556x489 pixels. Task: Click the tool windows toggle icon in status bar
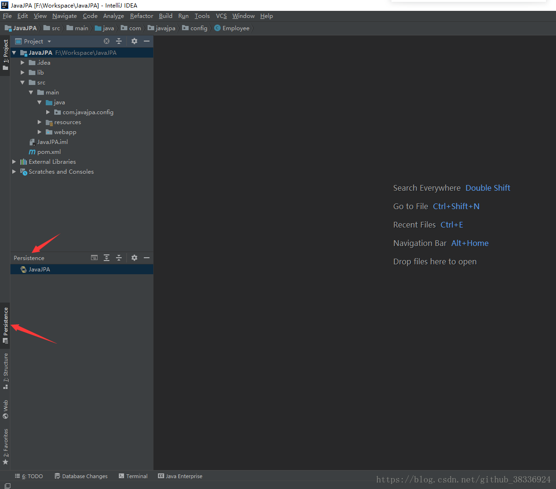click(x=7, y=485)
